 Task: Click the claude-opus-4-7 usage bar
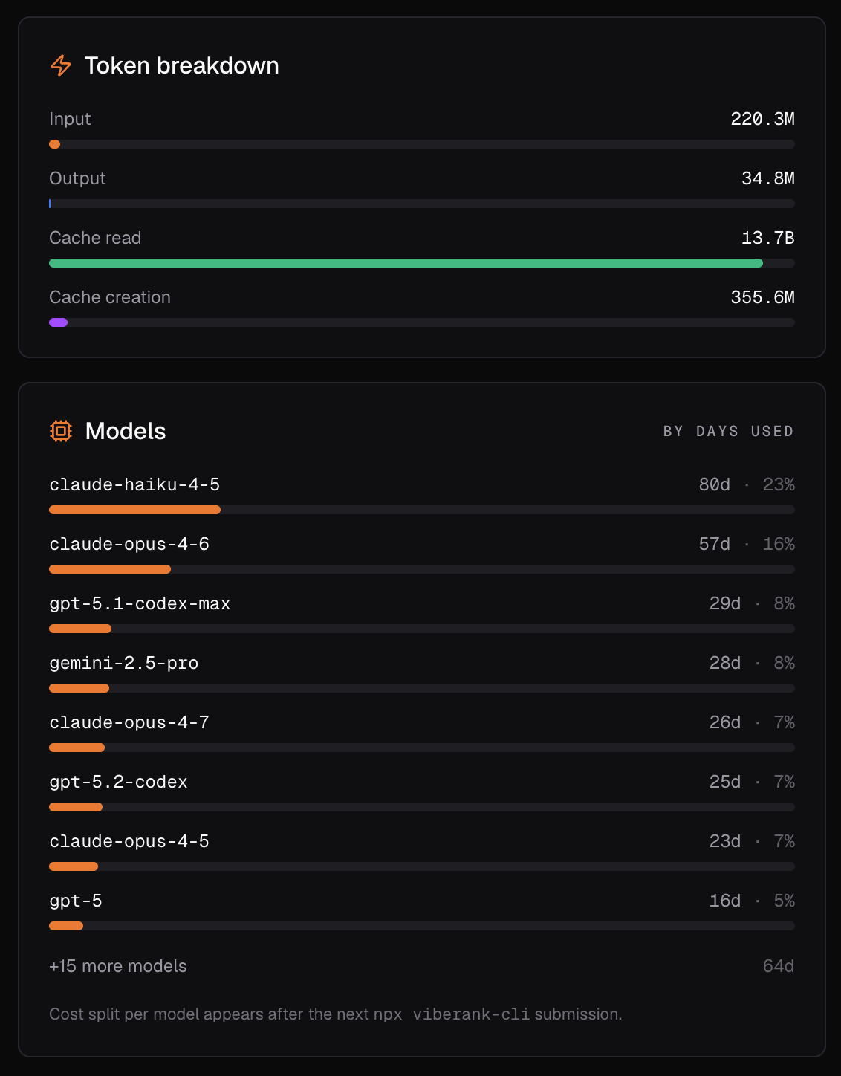[x=422, y=748]
